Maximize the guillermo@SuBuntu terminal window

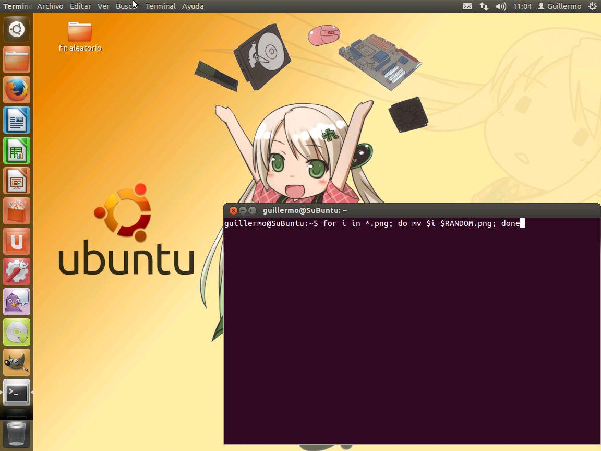point(252,210)
